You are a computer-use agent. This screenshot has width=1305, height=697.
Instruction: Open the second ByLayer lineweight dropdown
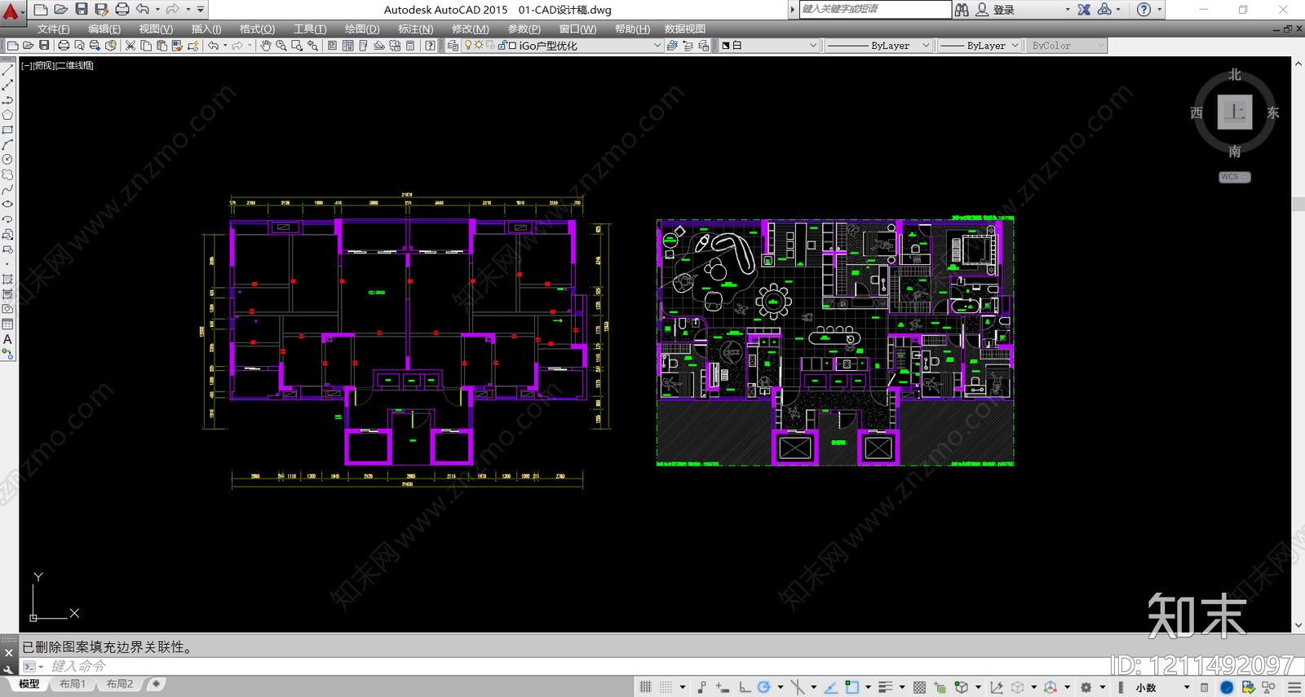click(x=979, y=46)
